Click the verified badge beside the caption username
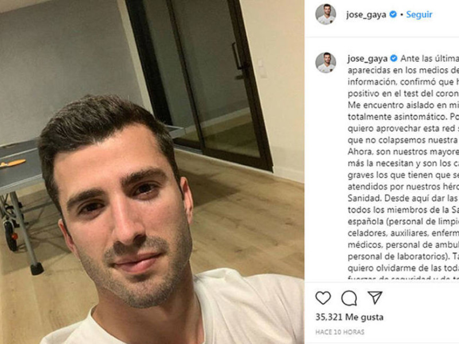 (394, 58)
